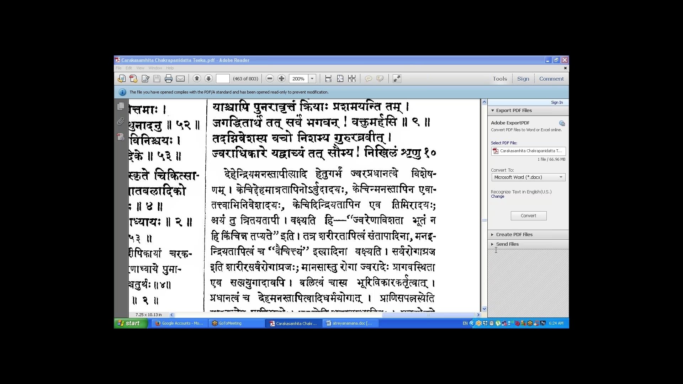Click the email envelope toolbar icon
Image resolution: width=683 pixels, height=384 pixels.
(180, 79)
